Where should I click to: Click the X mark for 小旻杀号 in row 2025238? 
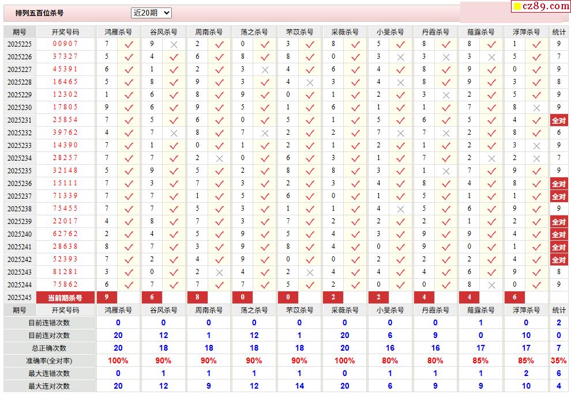coord(401,210)
